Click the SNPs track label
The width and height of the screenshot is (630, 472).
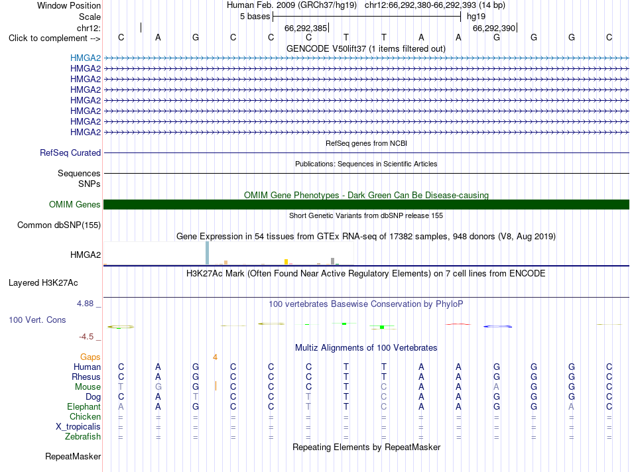point(90,184)
